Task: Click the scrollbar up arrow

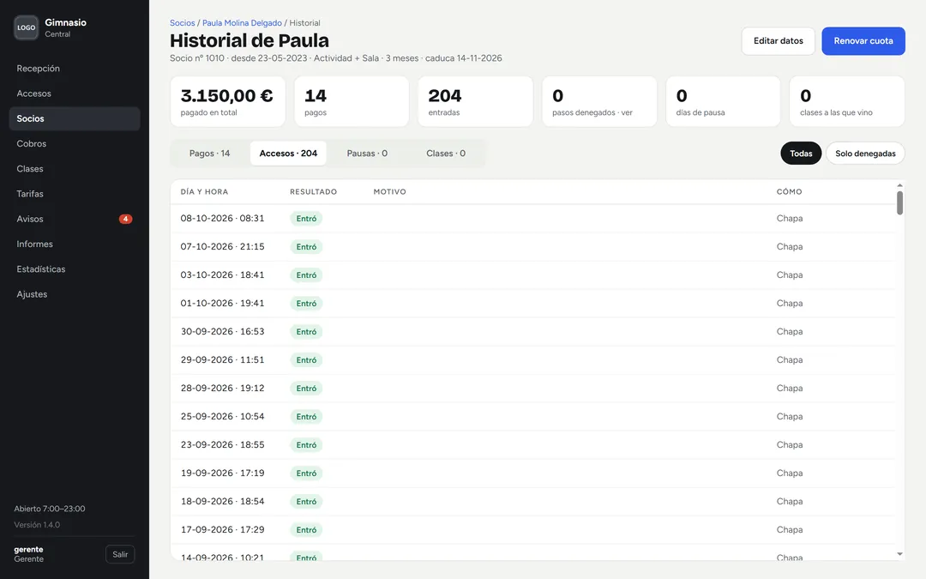Action: pos(899,185)
